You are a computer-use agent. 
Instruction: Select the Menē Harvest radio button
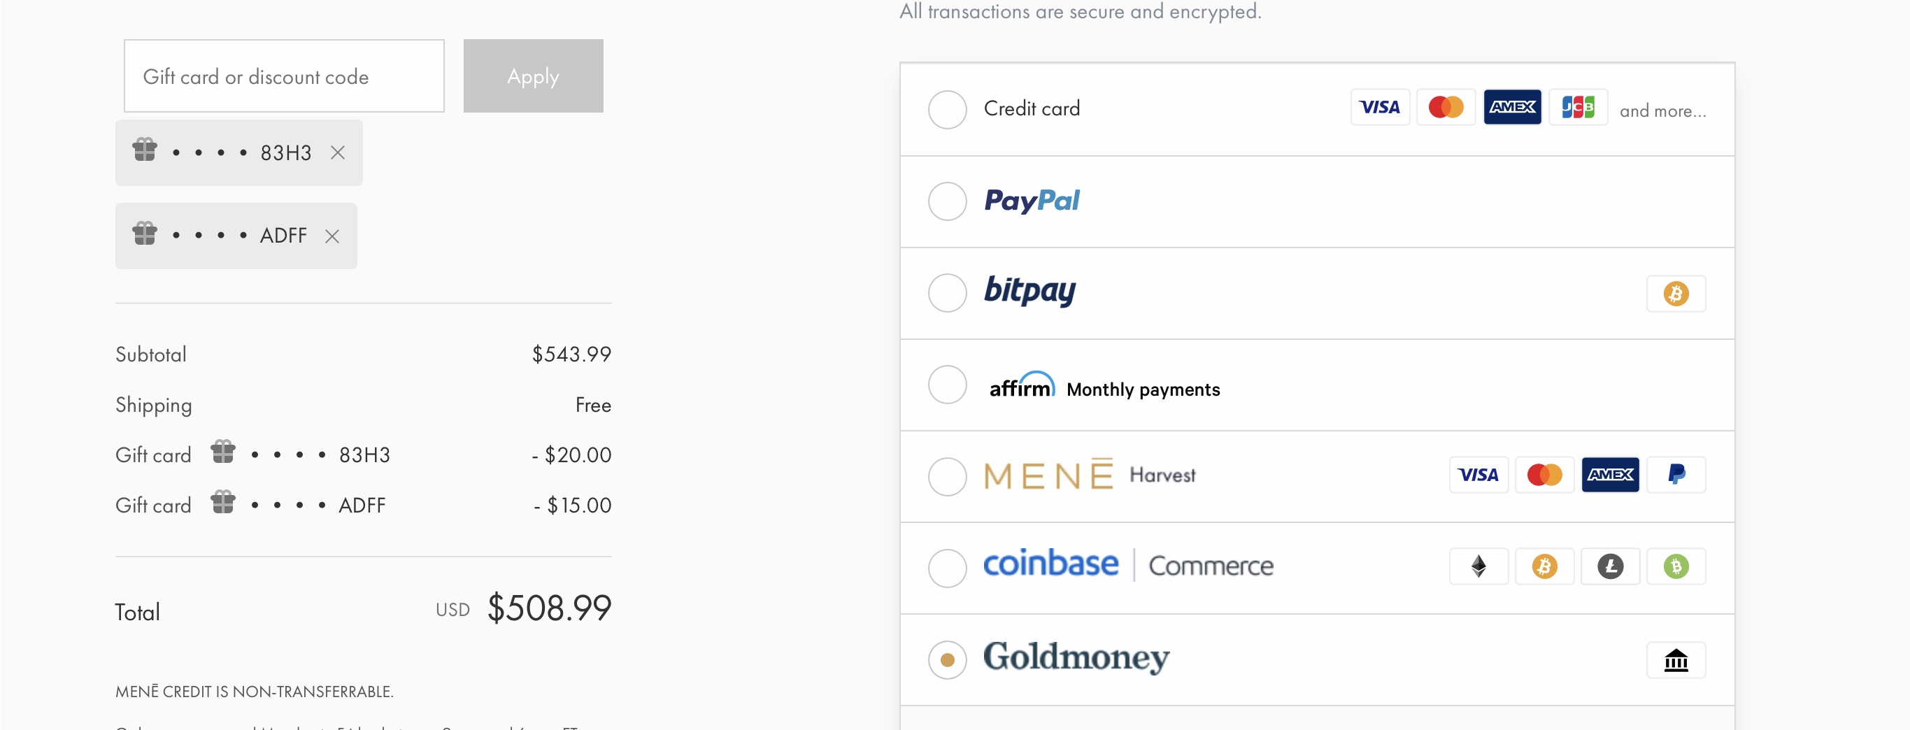coord(947,477)
